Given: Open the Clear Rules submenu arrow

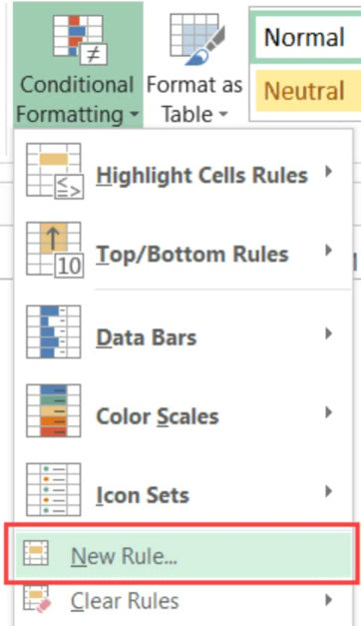Looking at the screenshot, I should click(x=329, y=600).
